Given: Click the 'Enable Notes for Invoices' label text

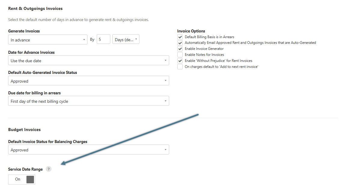Looking at the screenshot, I should click(204, 55).
